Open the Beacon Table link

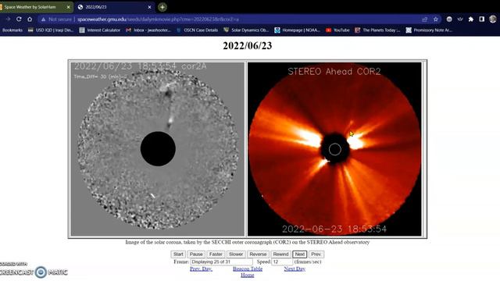pyautogui.click(x=248, y=269)
